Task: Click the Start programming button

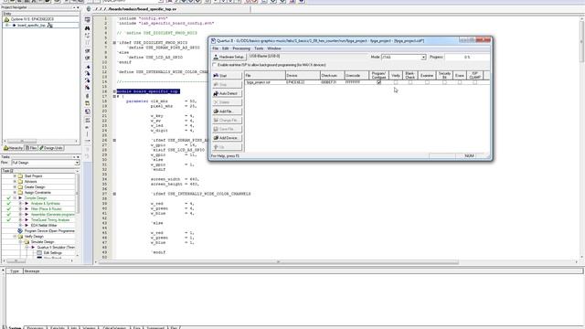Action: [227, 76]
